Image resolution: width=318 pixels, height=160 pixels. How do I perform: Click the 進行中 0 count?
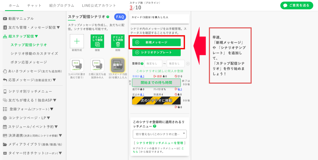pyautogui.click(x=138, y=89)
